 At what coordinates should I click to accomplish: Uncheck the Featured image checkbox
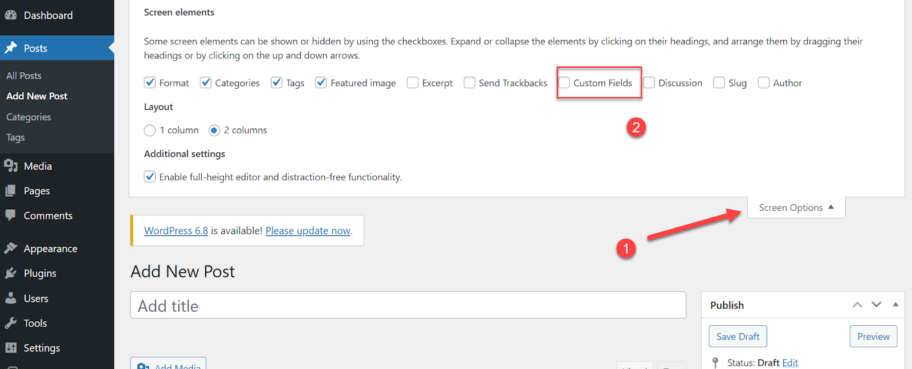(321, 83)
